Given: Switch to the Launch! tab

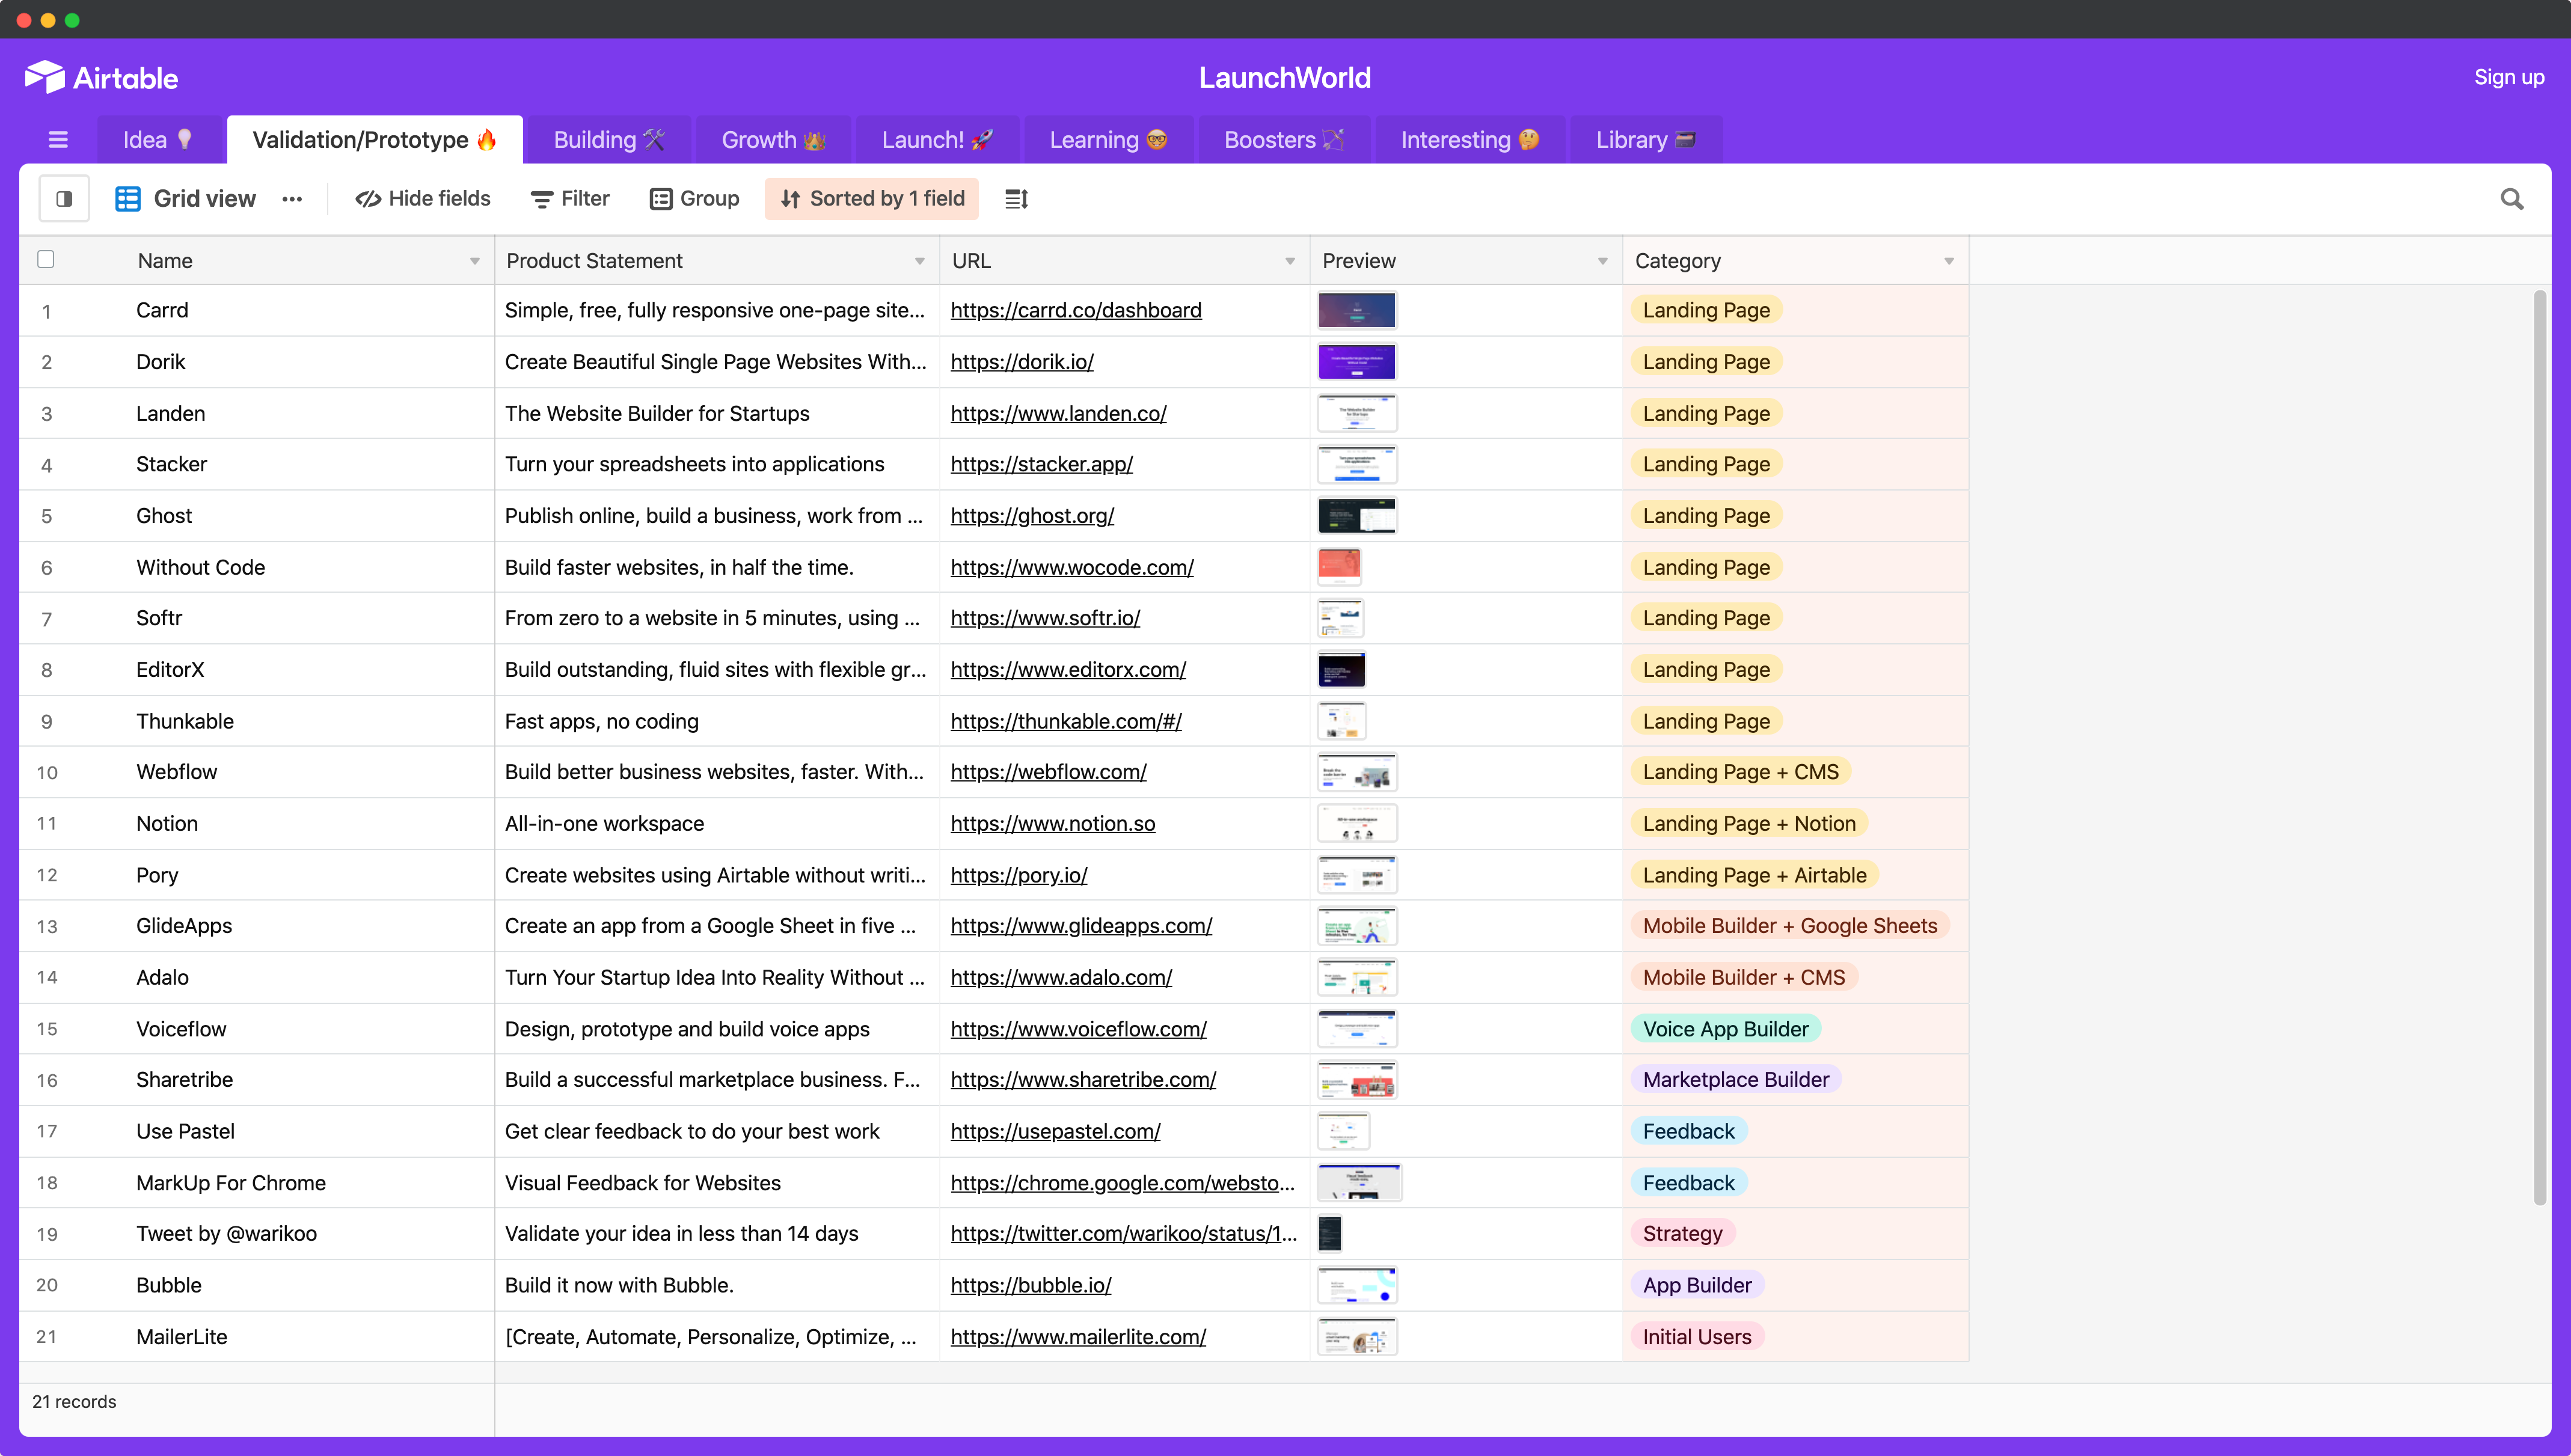Looking at the screenshot, I should point(938,140).
